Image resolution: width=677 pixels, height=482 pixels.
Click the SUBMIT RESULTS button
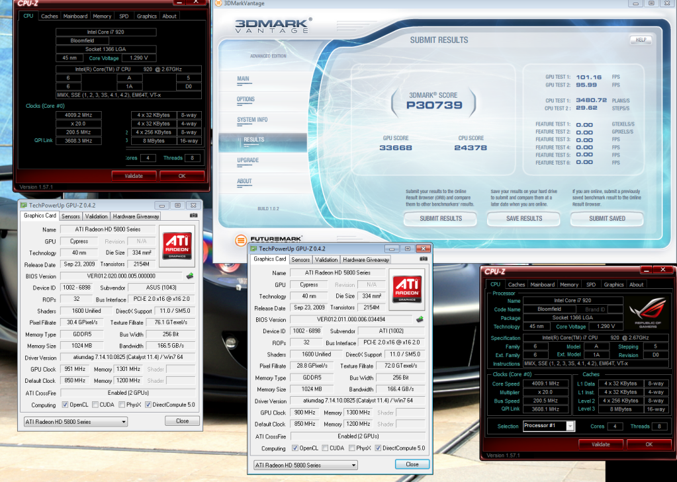point(441,218)
